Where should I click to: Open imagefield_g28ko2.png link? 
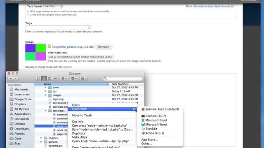tap(67, 47)
